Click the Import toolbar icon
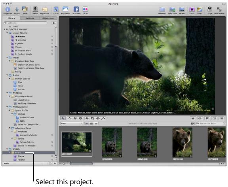 (17, 10)
